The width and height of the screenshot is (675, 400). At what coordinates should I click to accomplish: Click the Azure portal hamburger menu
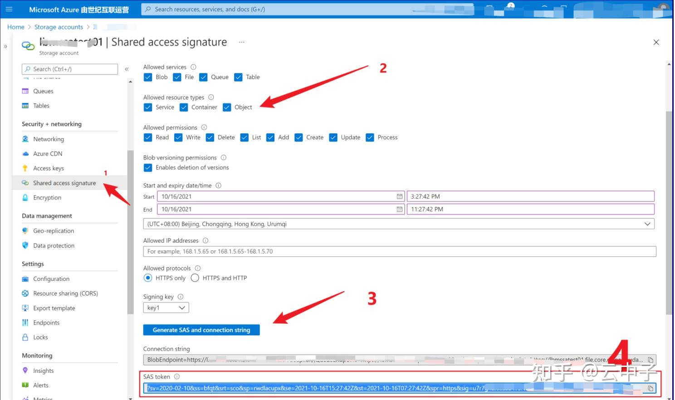coord(9,9)
